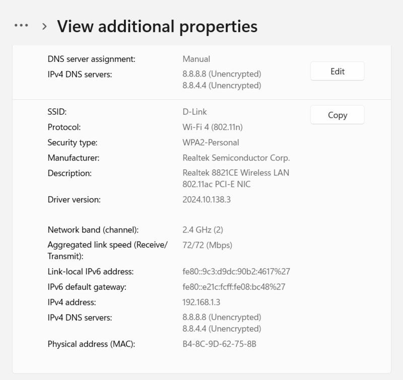Viewport: 403px width, 380px height.
Task: Select MAC address B4-8C-9D-62-75-8B
Action: [219, 344]
